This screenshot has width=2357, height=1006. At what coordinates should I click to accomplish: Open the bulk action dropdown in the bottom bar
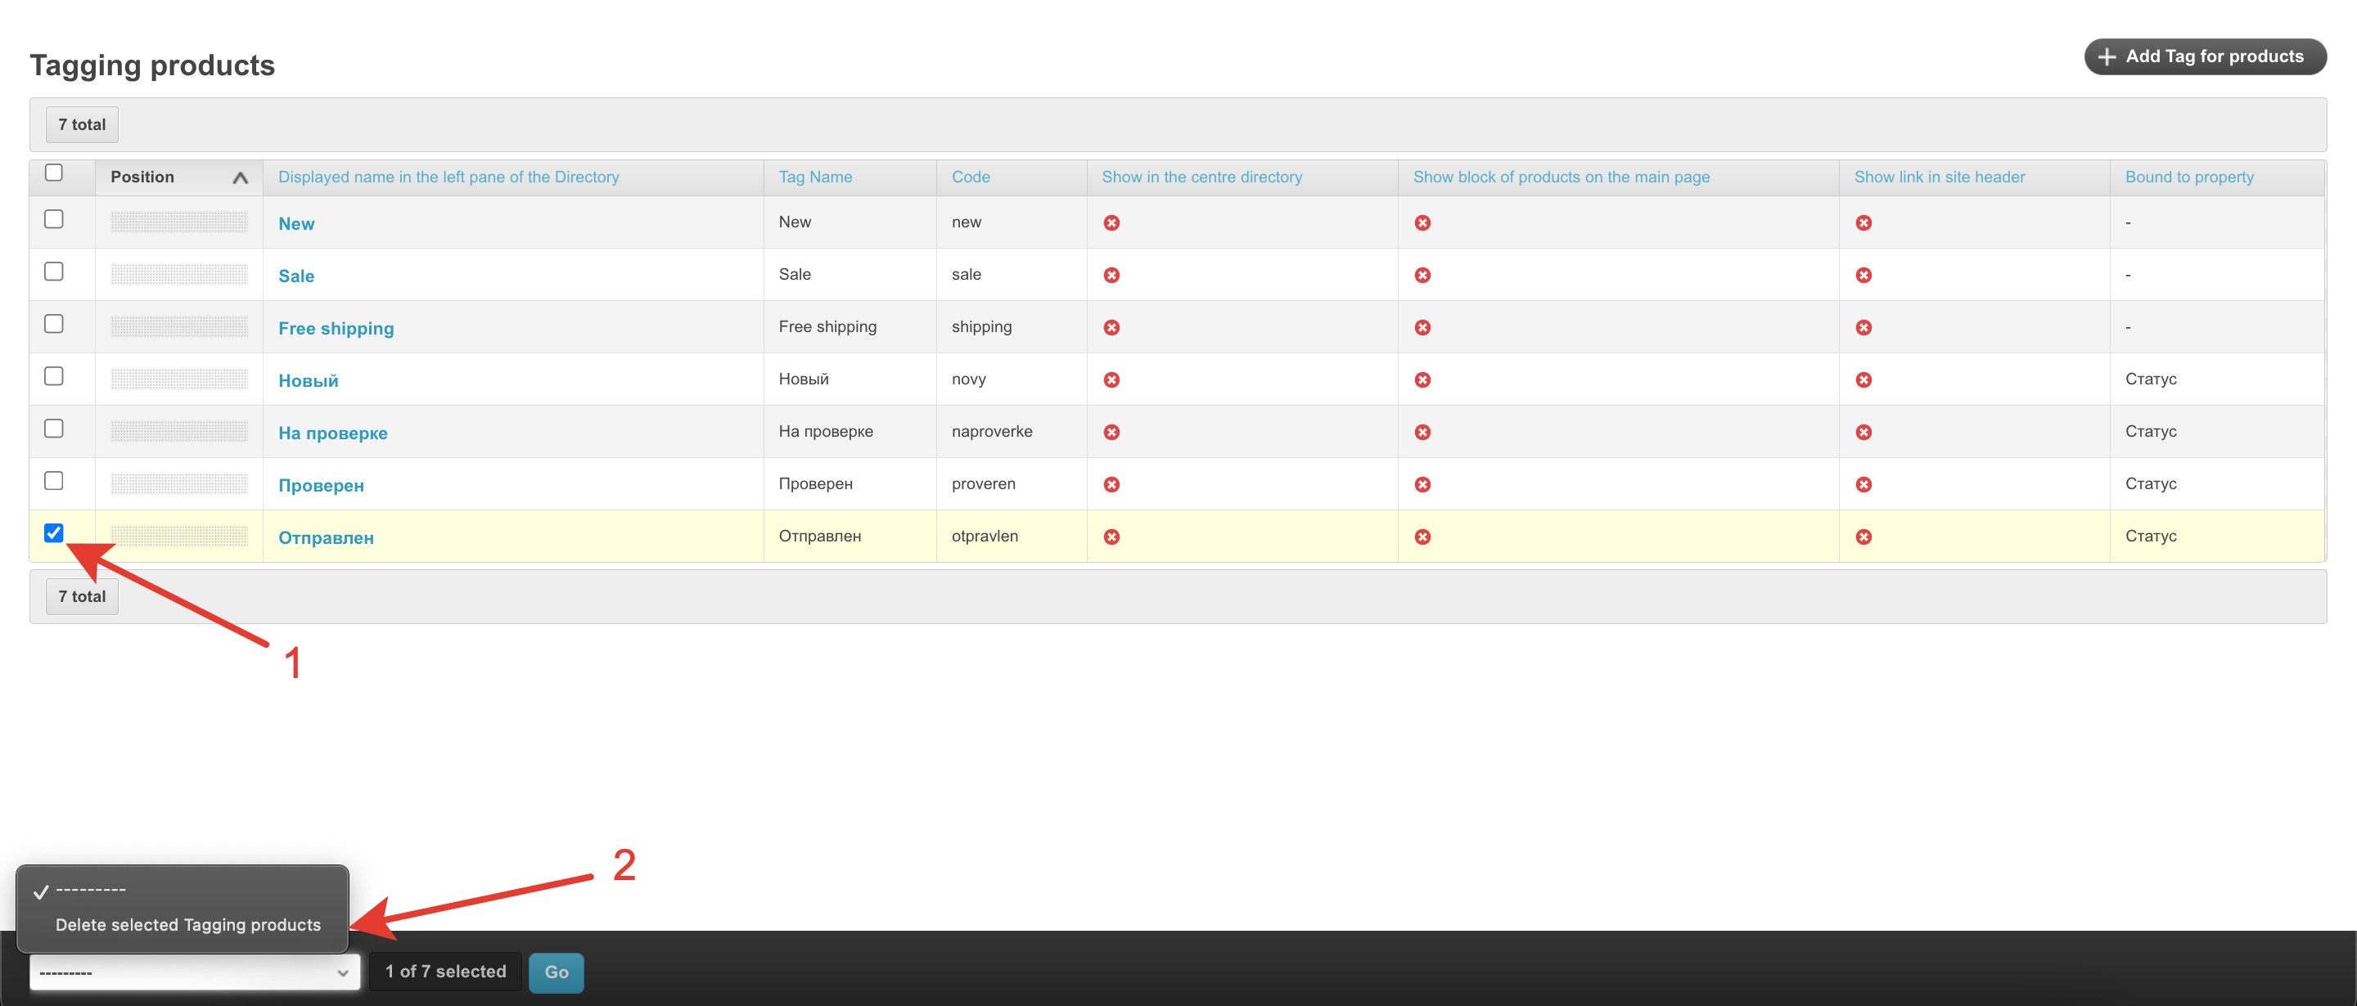click(194, 972)
